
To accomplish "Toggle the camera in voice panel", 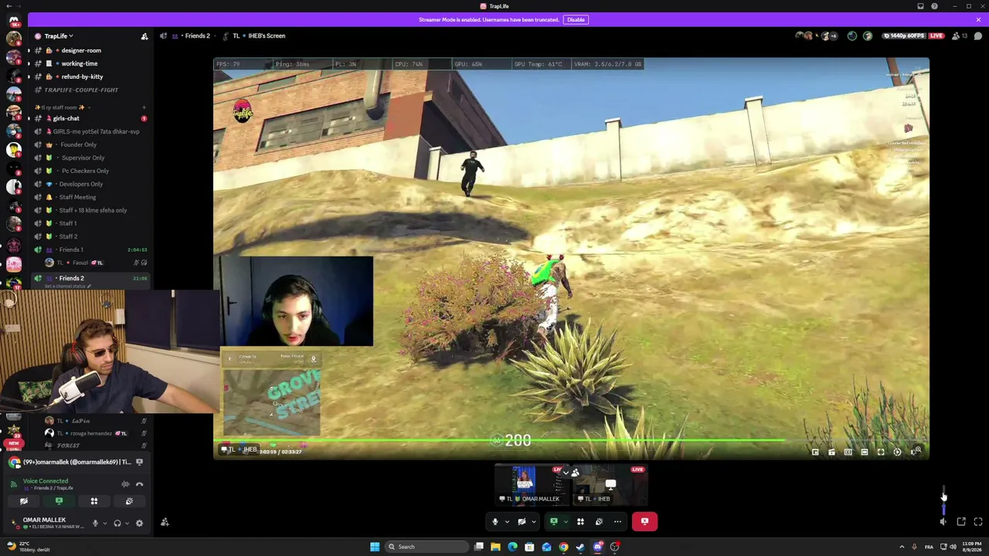I will (24, 501).
